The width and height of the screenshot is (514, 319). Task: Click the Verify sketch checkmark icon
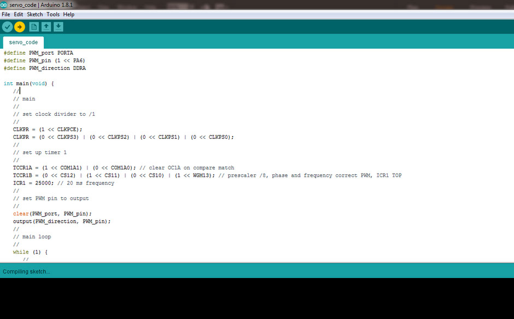8,27
